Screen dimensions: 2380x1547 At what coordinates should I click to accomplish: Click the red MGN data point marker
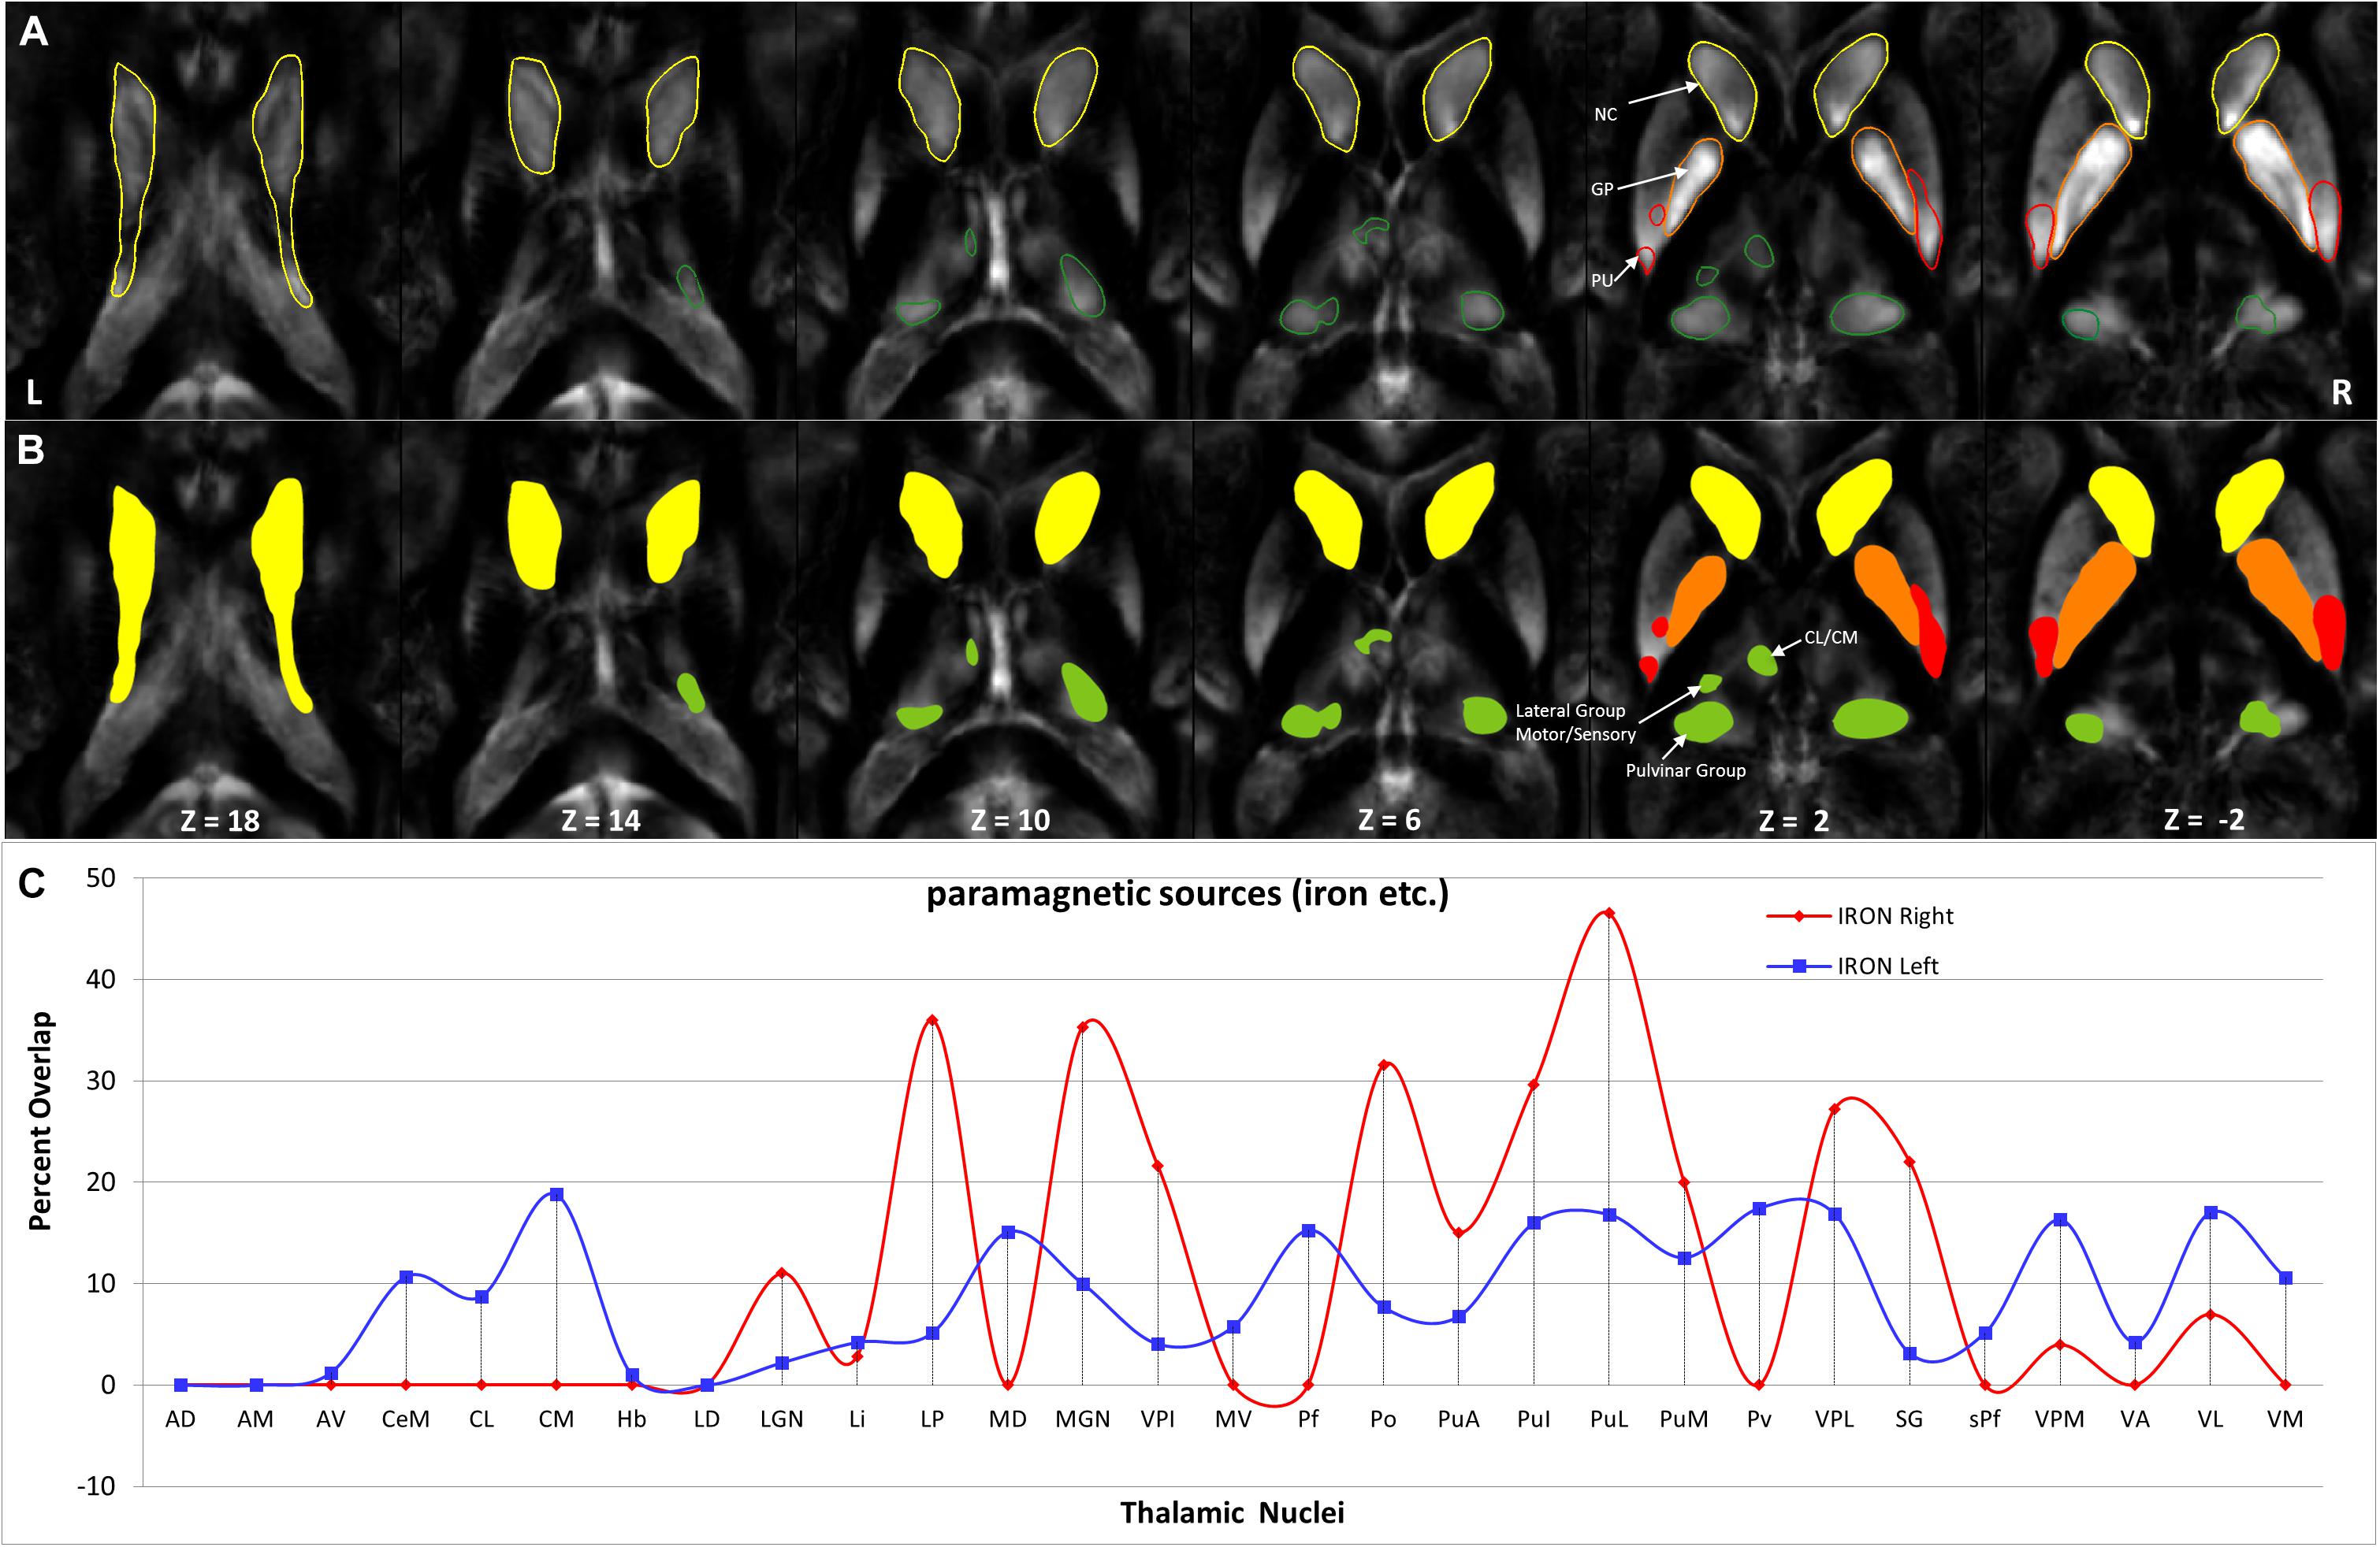(x=1082, y=1027)
